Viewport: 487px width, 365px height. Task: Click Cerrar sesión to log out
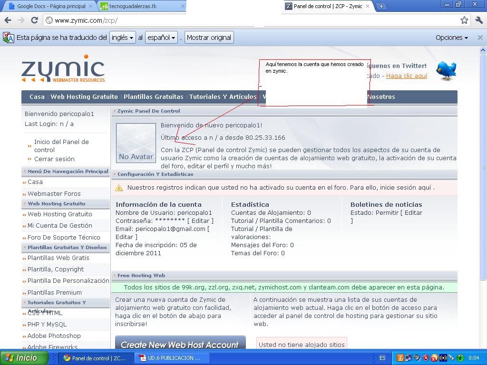point(54,159)
